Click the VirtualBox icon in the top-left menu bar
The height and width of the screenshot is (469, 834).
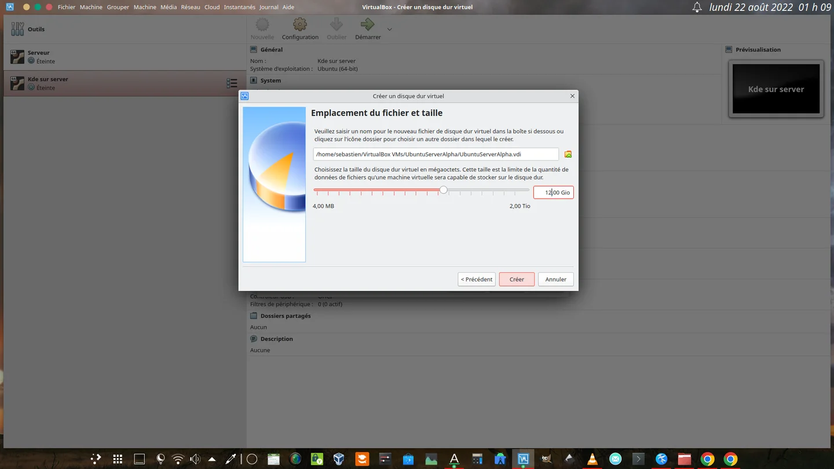10,7
